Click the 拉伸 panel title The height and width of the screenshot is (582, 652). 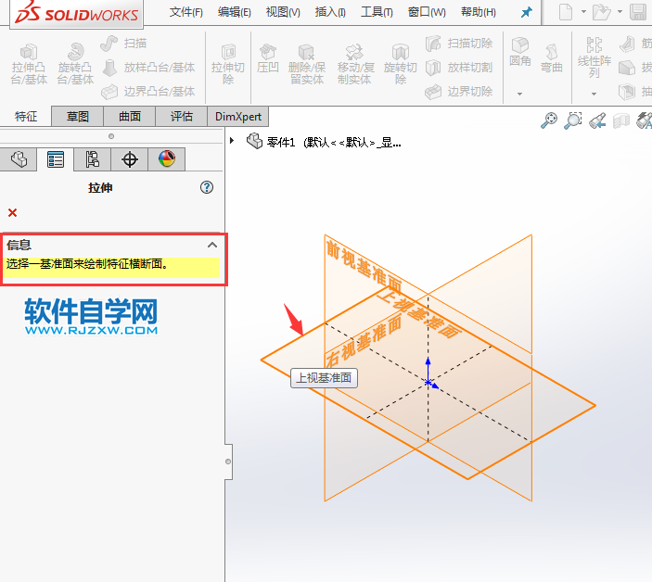(100, 188)
